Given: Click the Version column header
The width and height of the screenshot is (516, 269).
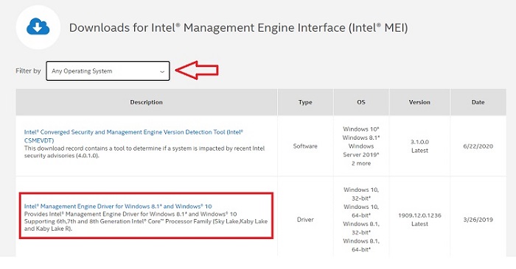Looking at the screenshot, I should tap(419, 102).
